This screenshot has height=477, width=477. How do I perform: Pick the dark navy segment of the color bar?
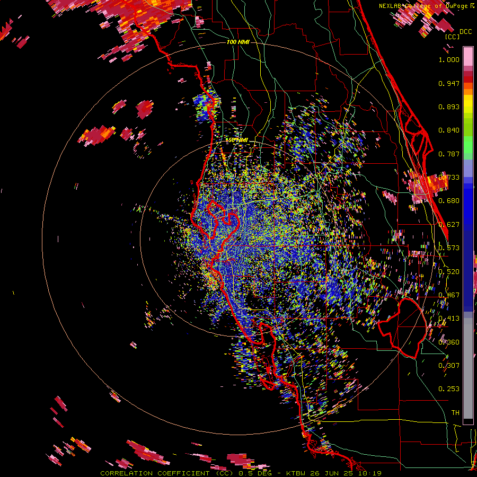[468, 271]
